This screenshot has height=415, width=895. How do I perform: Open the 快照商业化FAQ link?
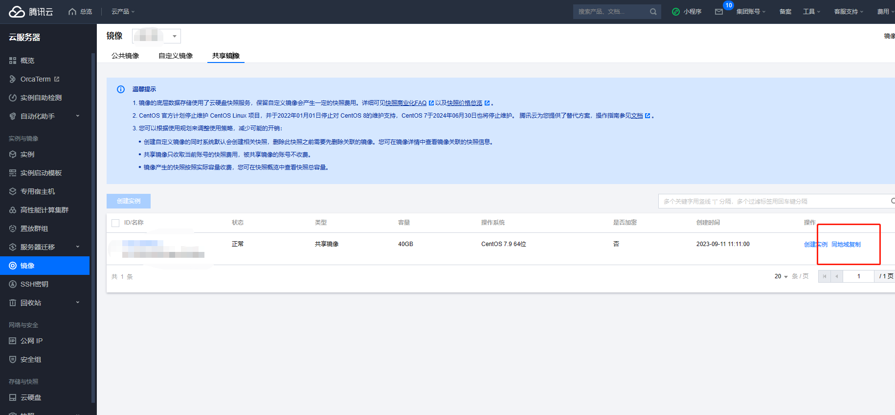point(406,103)
